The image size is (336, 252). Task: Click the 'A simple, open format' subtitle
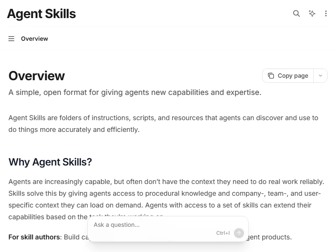coord(135,92)
